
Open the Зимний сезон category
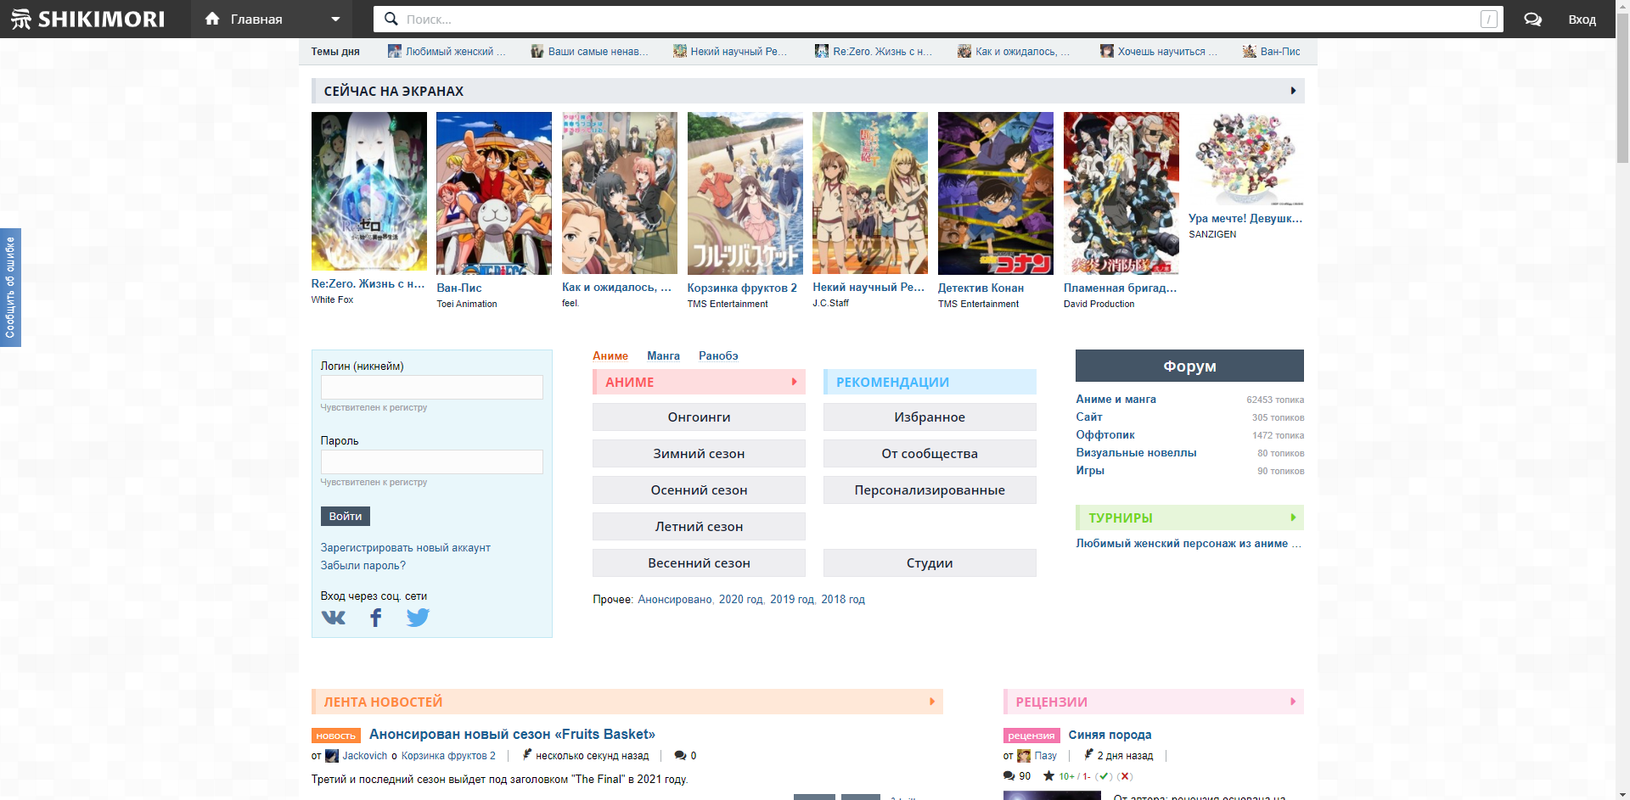[x=699, y=453]
